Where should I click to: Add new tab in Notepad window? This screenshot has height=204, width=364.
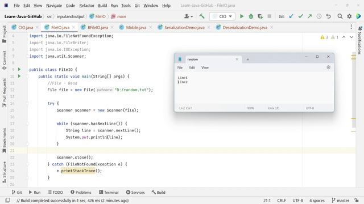point(248,59)
